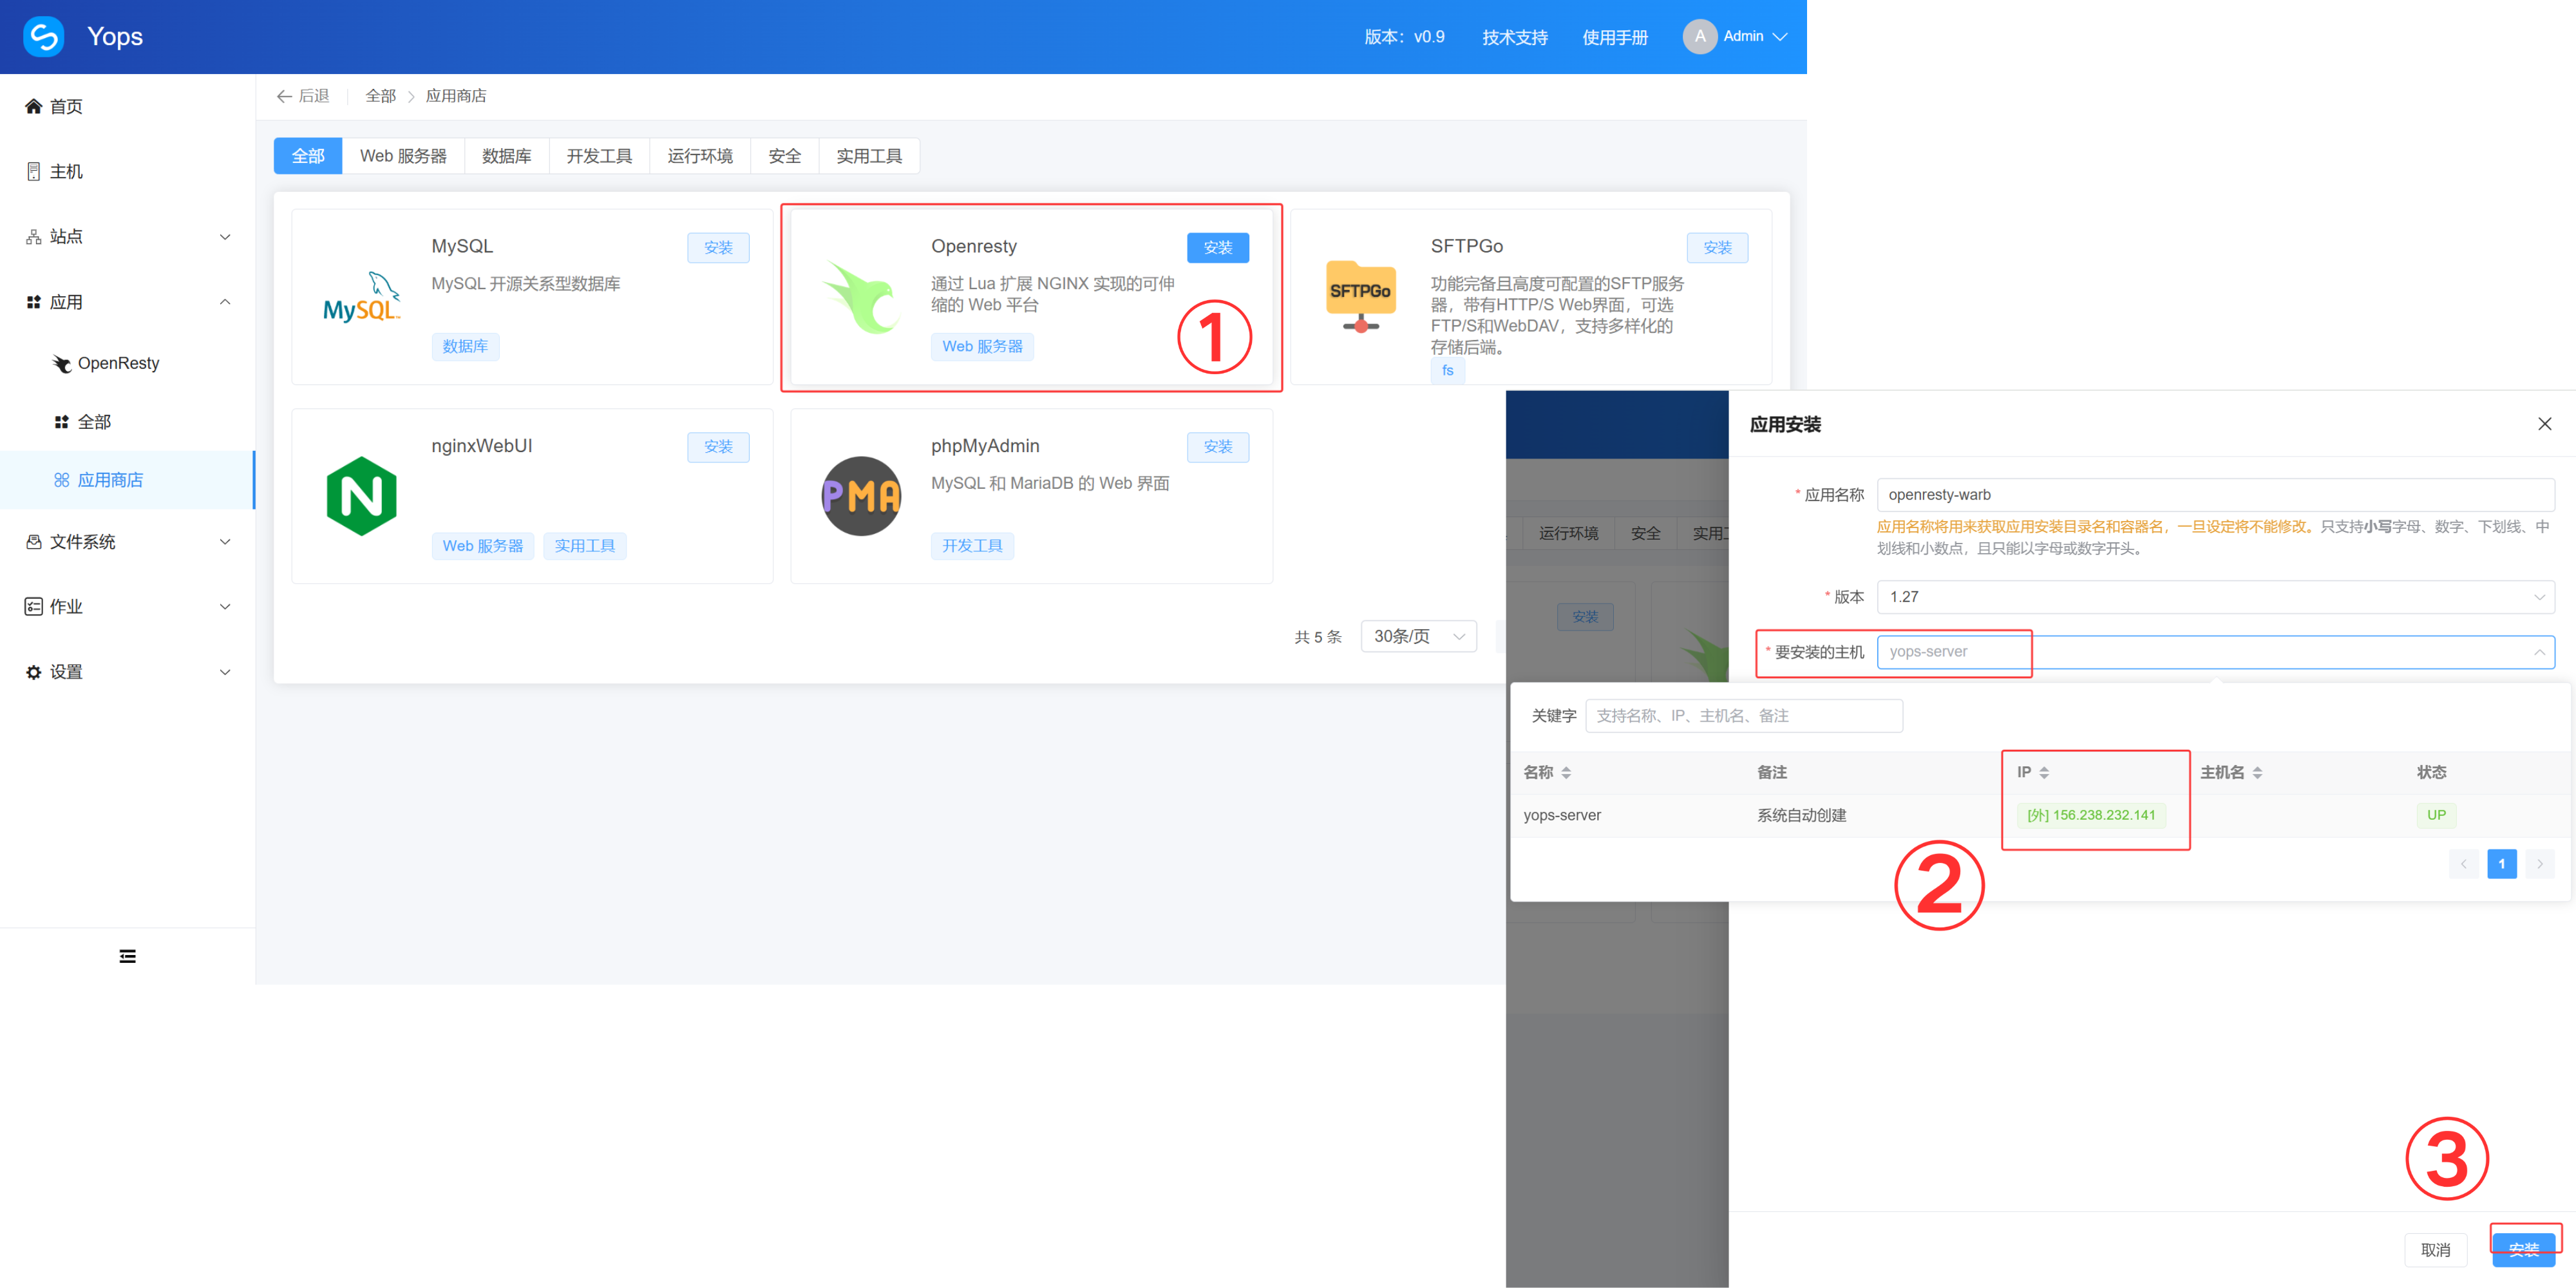Click the MySQL dolphin logo
The width and height of the screenshot is (2576, 1288).
click(361, 297)
